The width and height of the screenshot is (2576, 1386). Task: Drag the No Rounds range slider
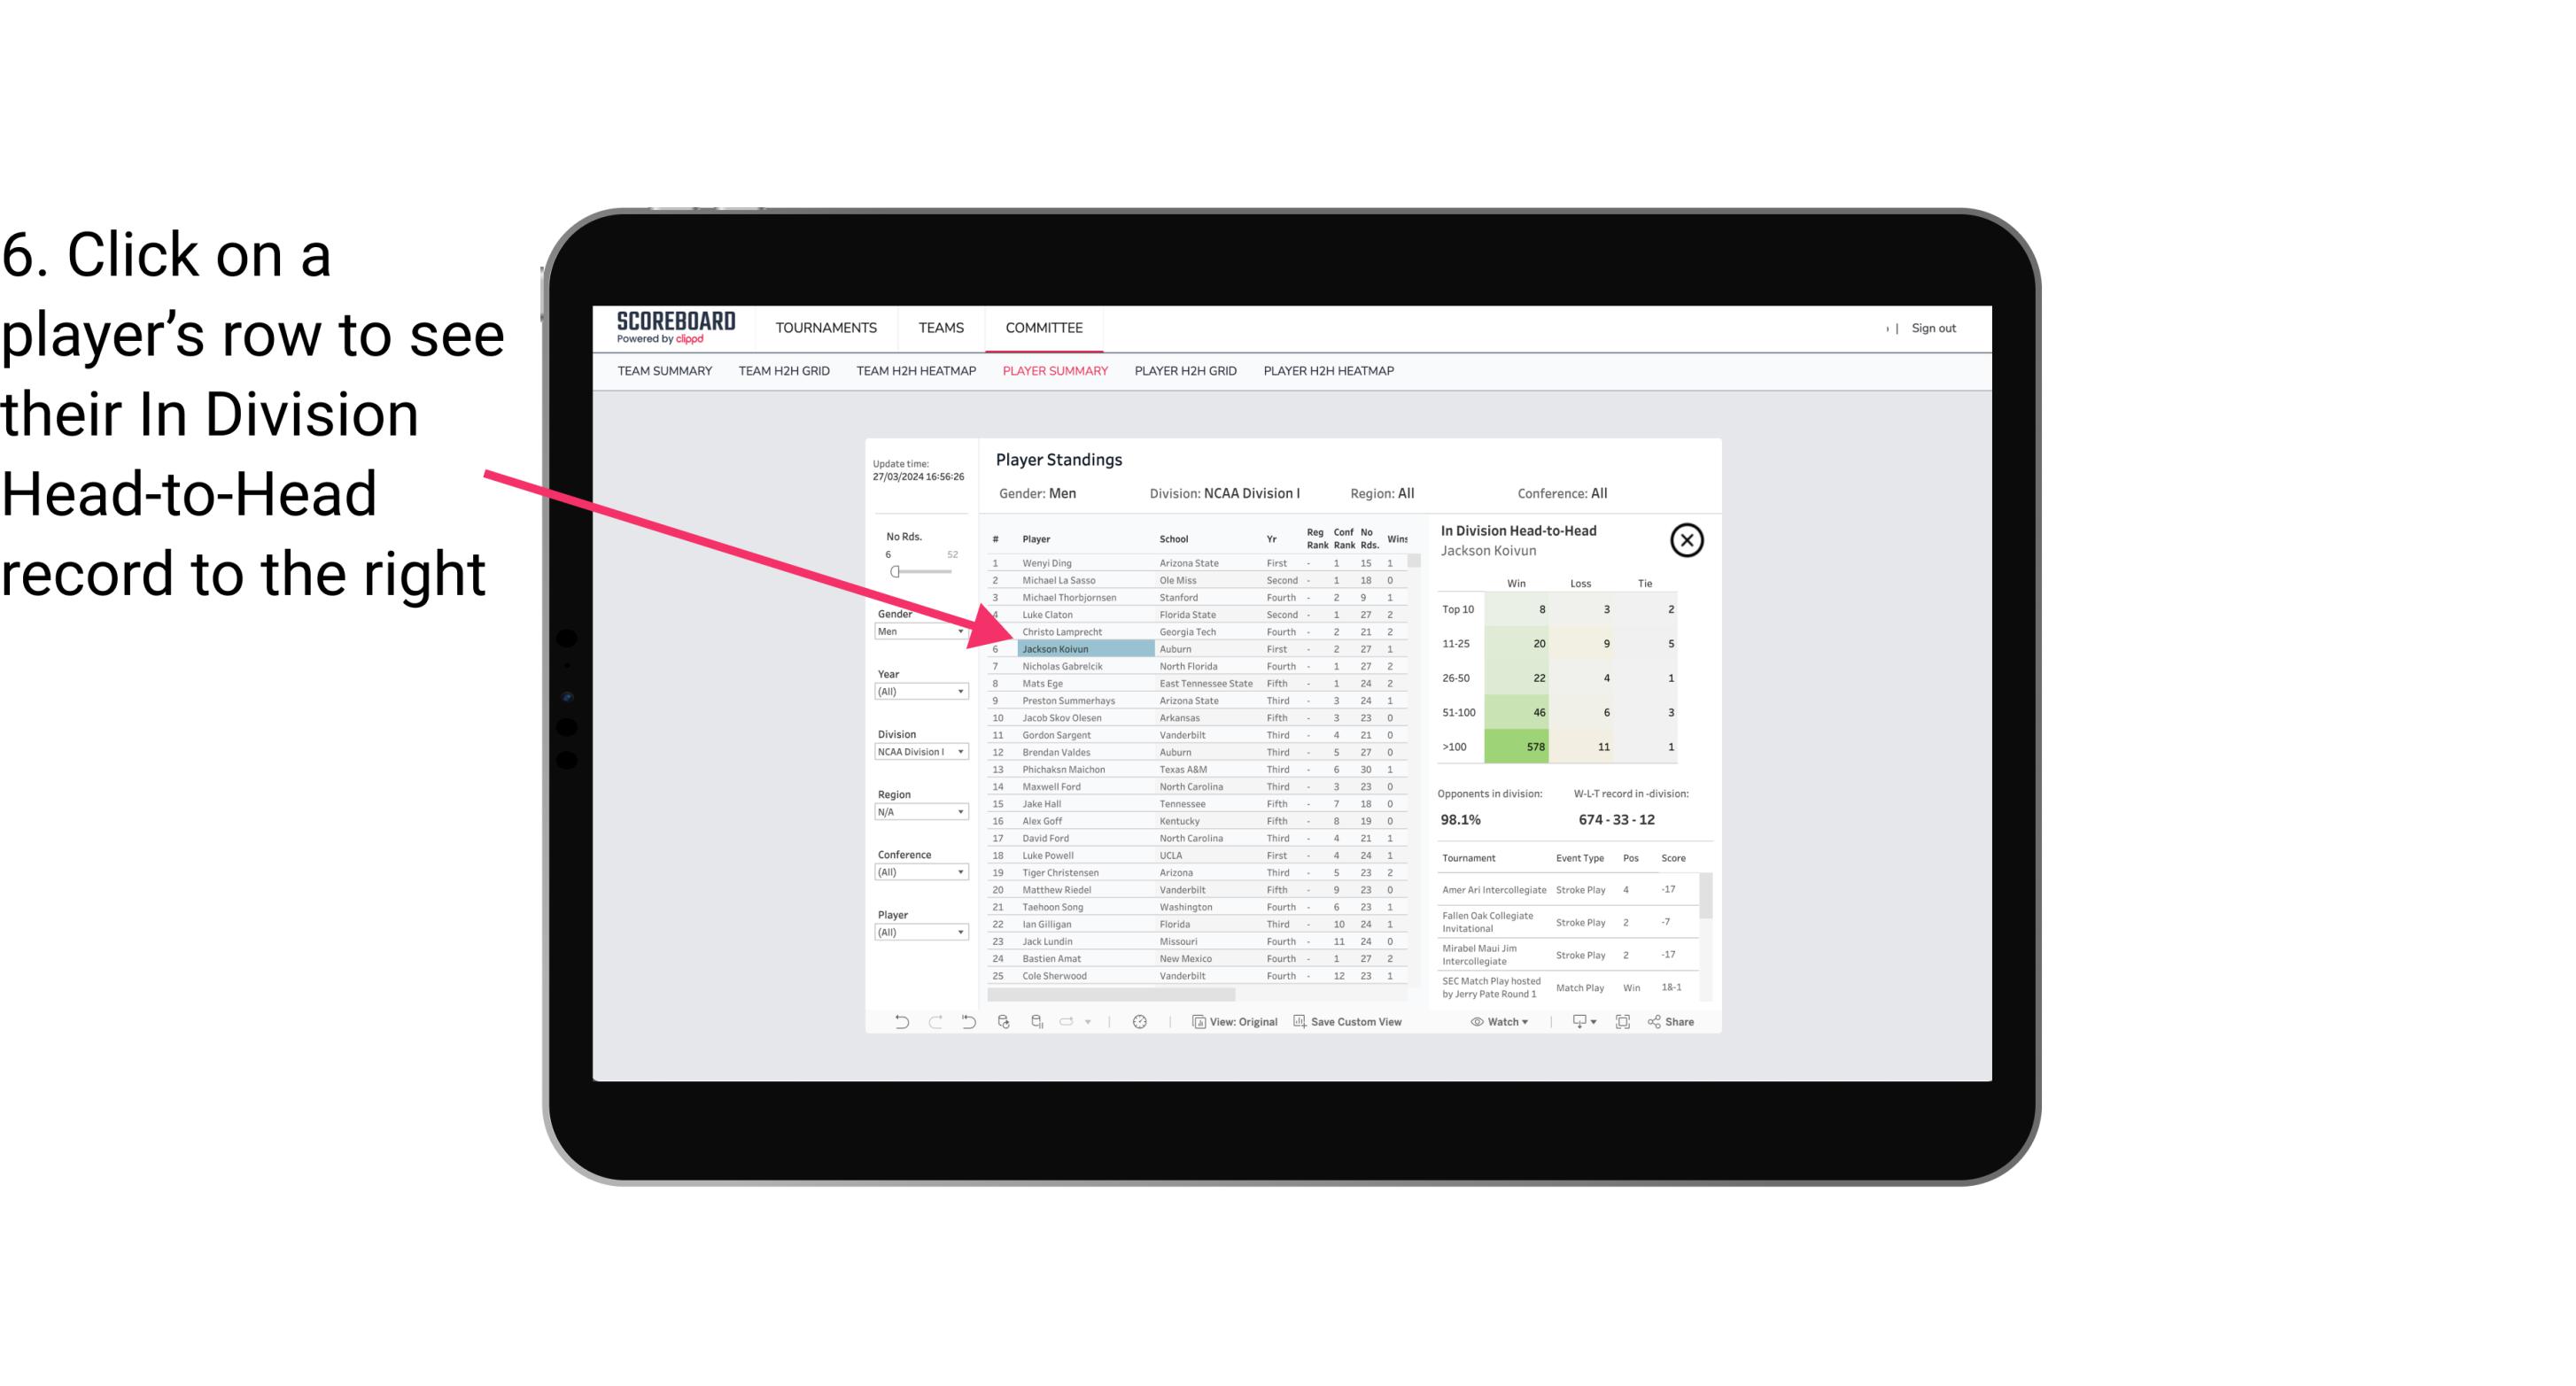tap(895, 572)
